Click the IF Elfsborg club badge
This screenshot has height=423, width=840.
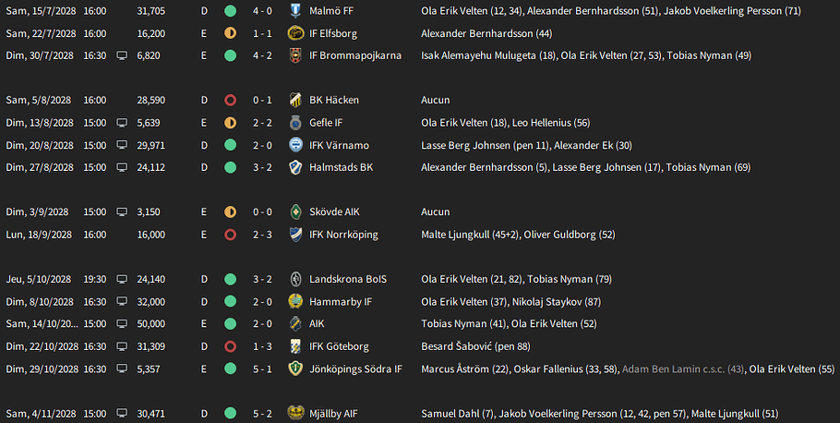(x=295, y=33)
